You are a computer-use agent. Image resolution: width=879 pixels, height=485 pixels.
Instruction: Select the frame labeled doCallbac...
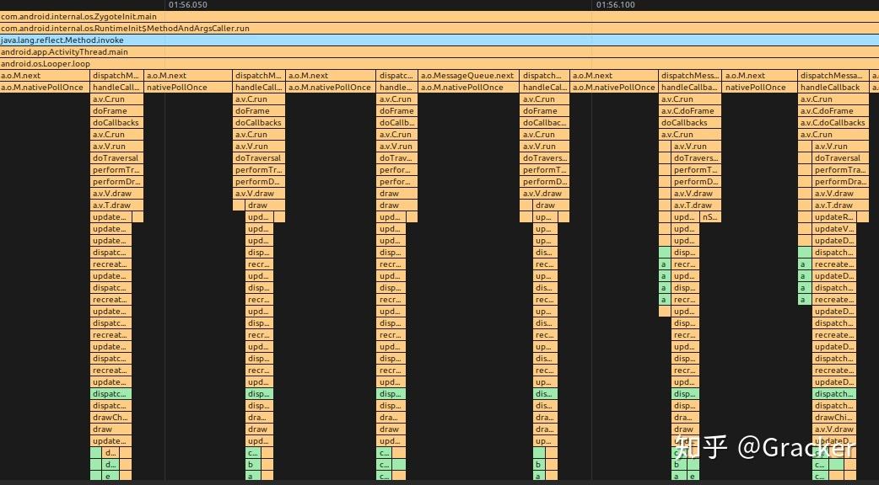click(x=544, y=122)
